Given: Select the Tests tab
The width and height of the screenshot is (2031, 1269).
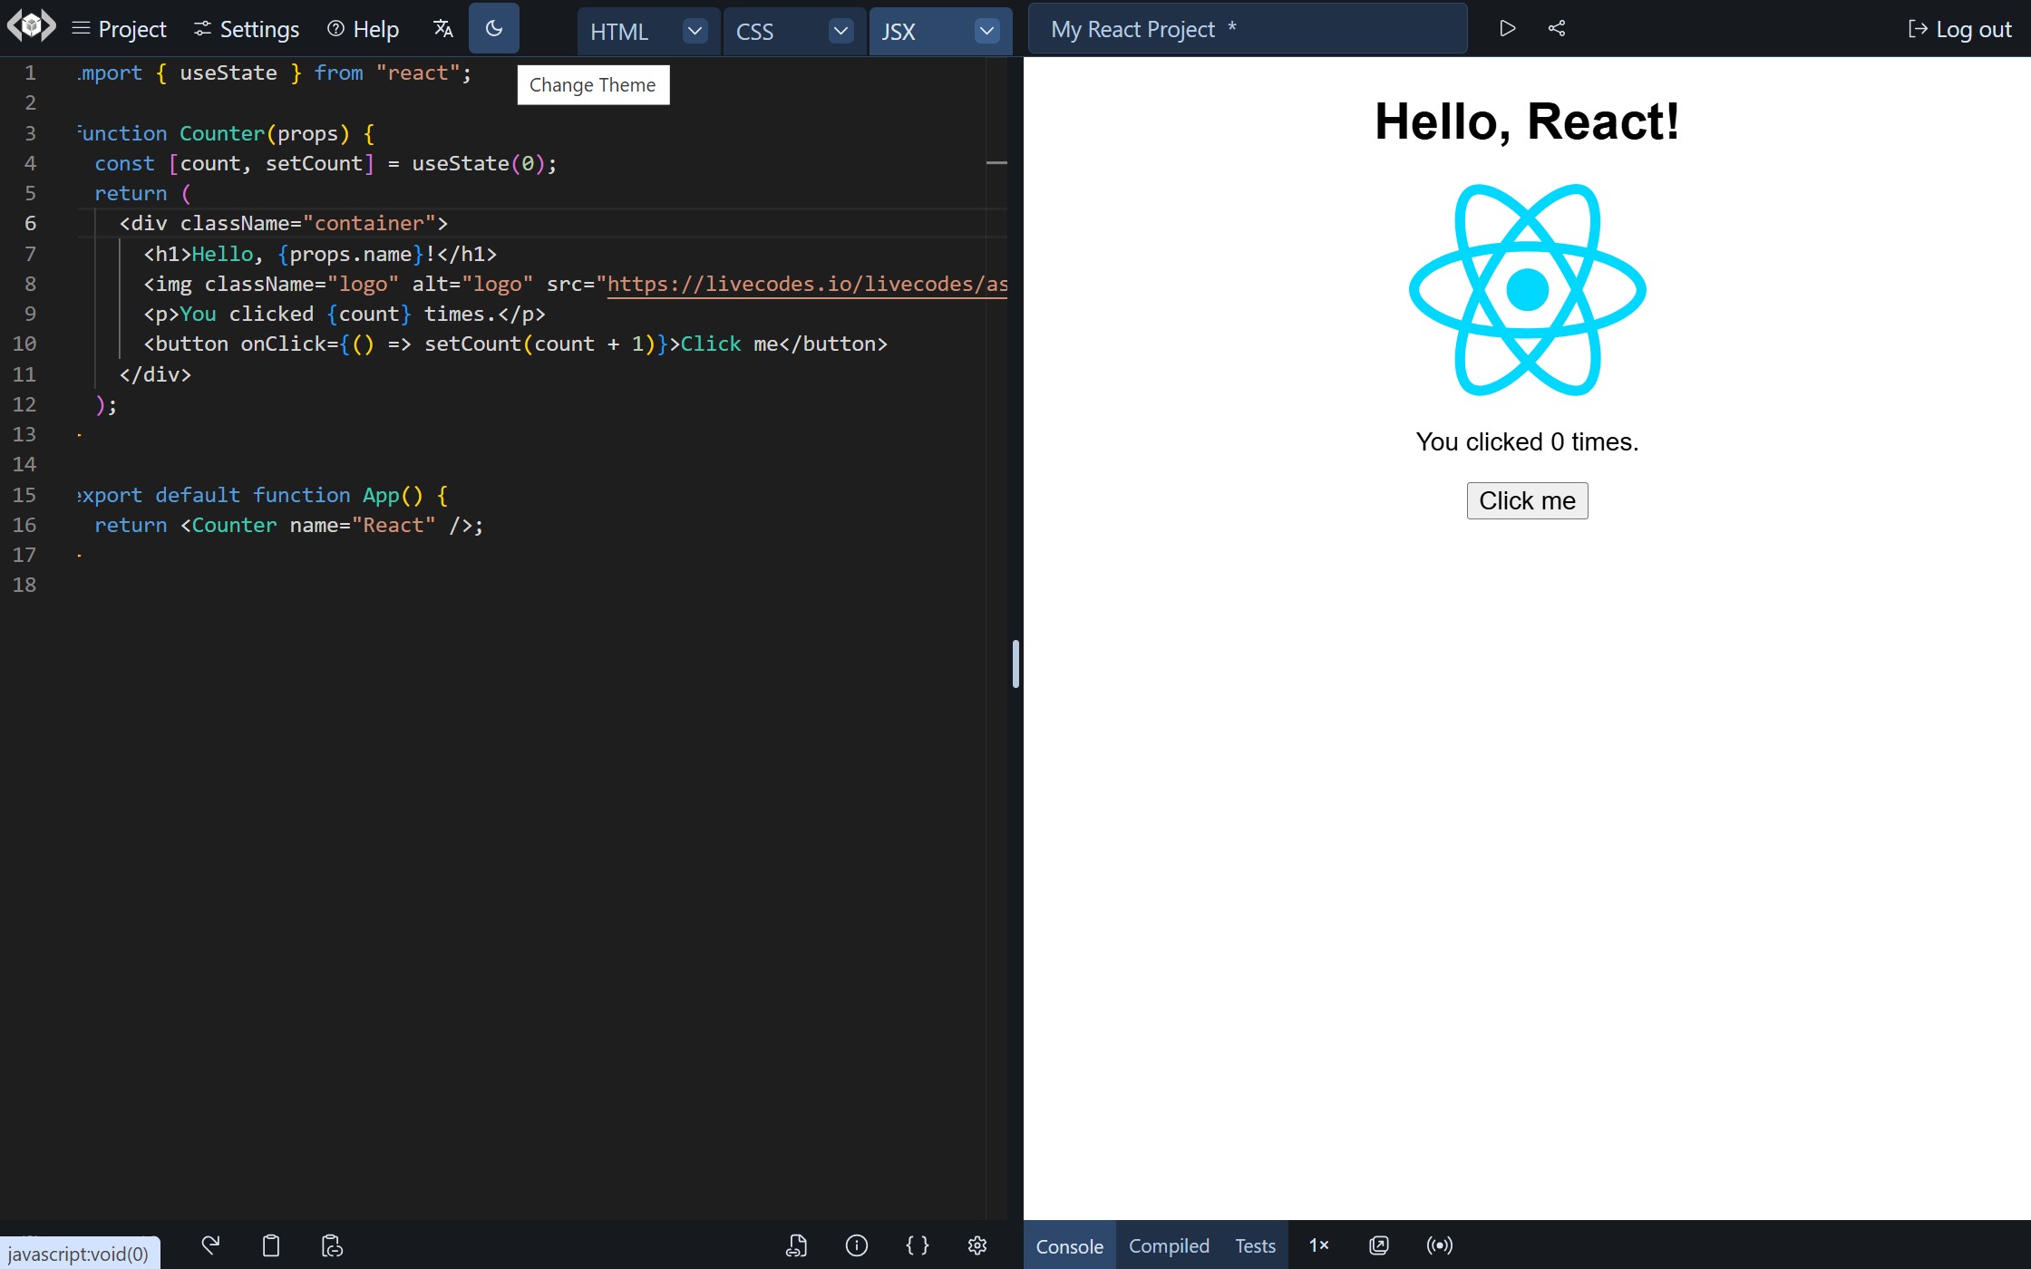Looking at the screenshot, I should point(1254,1245).
